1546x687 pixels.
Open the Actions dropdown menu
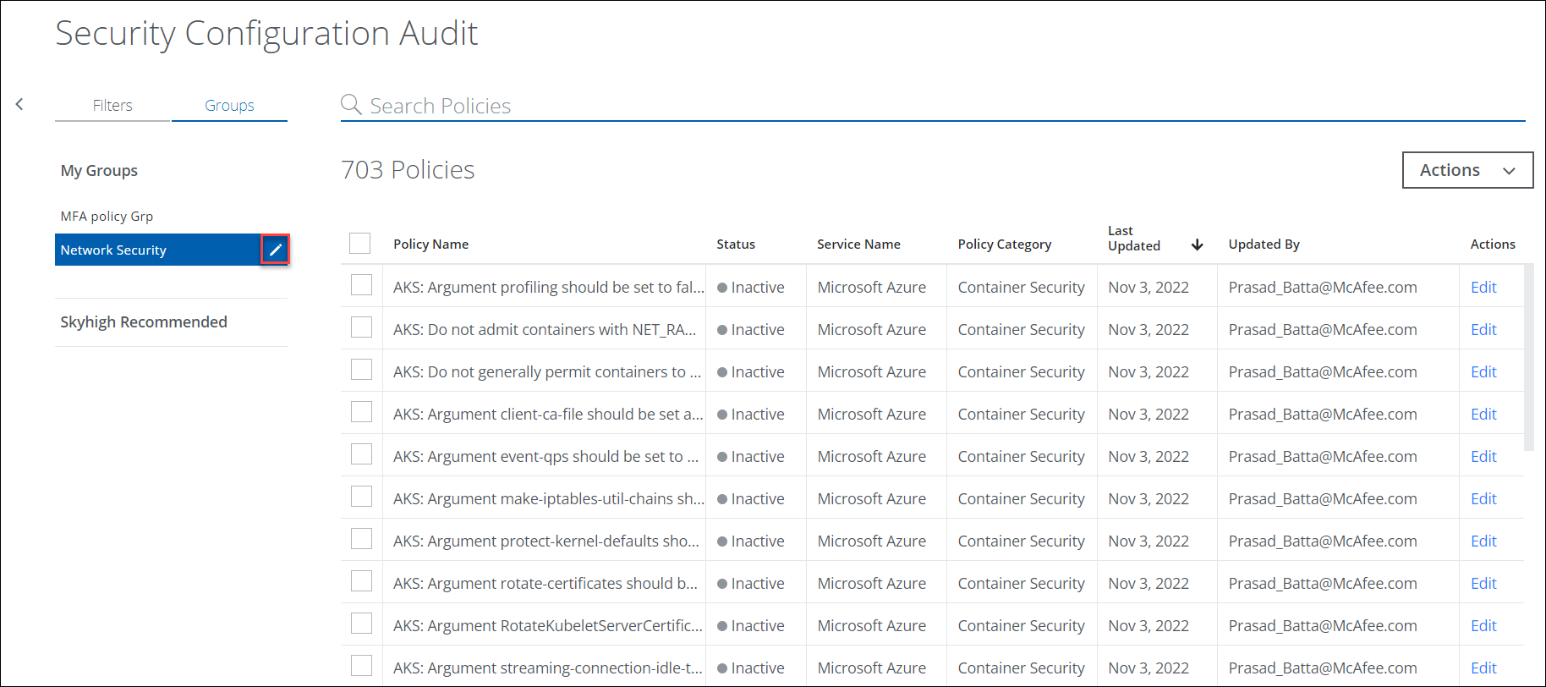click(1467, 170)
